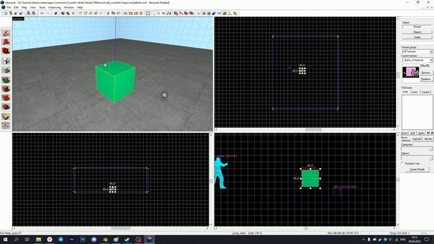Select the Magnify tool
This screenshot has height=244, width=434.
pyautogui.click(x=6, y=42)
